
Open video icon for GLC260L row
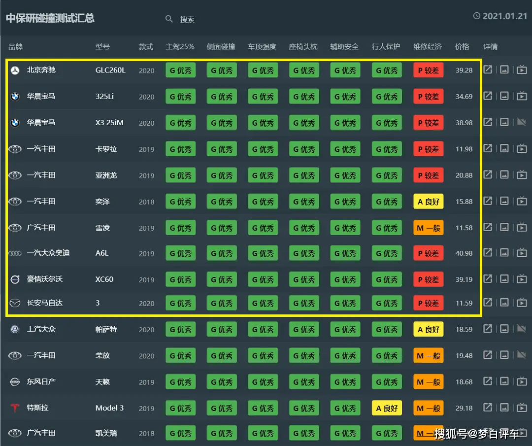[x=522, y=69]
